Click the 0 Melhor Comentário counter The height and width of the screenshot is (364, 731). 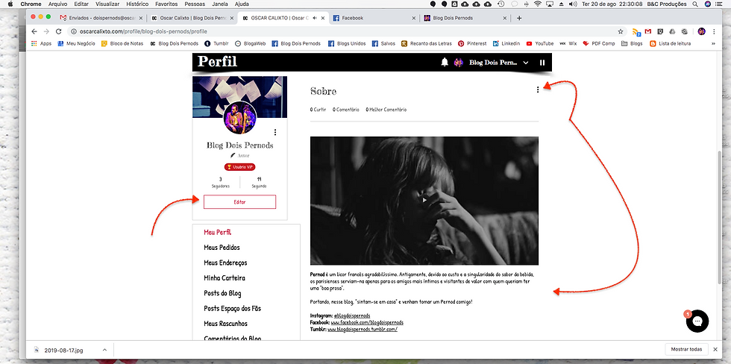point(386,110)
